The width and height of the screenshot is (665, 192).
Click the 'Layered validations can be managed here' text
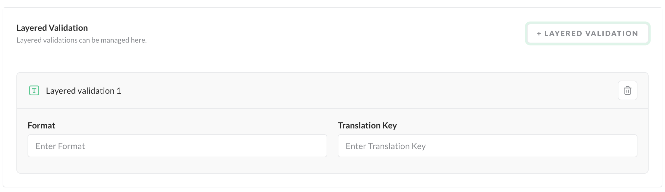tap(81, 40)
